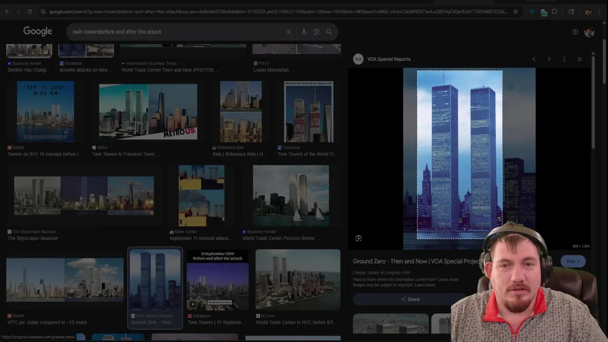Screen dimensions: 608x342
Task: Start voice search with the microphone icon
Action: tap(304, 32)
